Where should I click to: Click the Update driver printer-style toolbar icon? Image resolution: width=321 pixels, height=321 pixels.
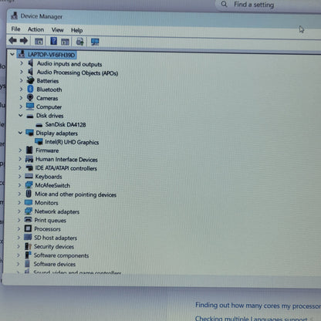point(80,42)
